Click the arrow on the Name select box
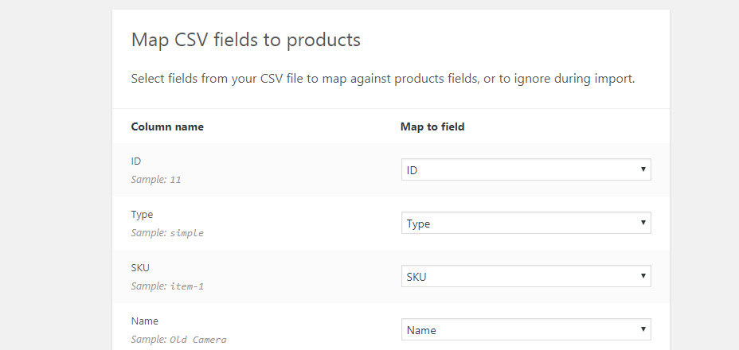Viewport: 739px width, 350px height. (x=643, y=330)
